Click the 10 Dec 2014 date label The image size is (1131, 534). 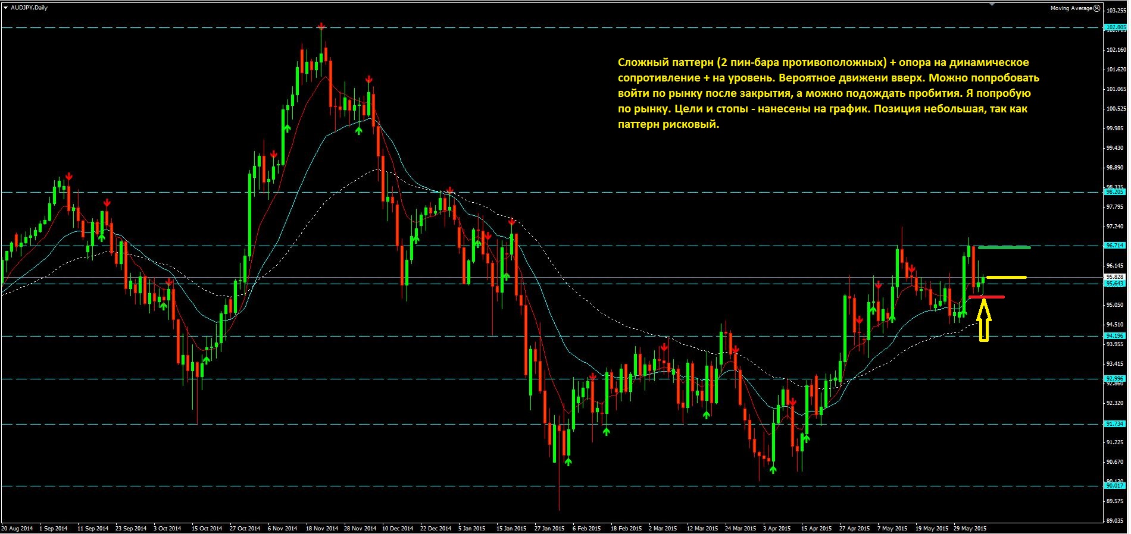pos(398,529)
